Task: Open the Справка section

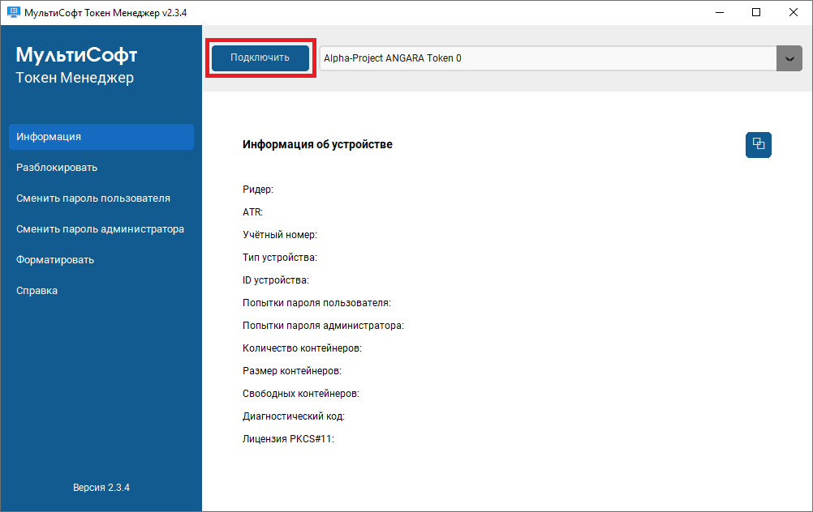Action: click(37, 291)
